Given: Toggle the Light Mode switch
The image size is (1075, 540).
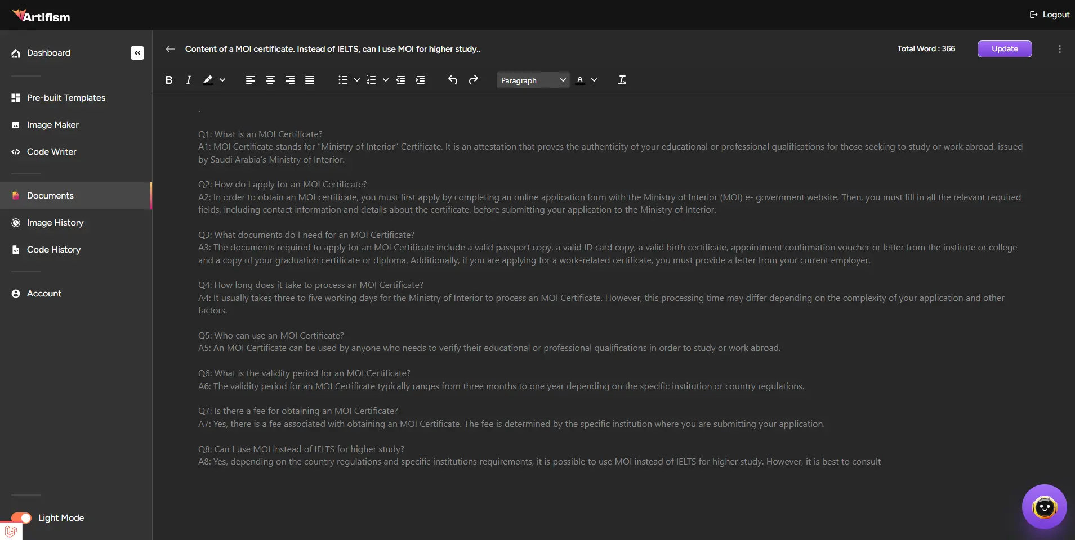Looking at the screenshot, I should (21, 518).
